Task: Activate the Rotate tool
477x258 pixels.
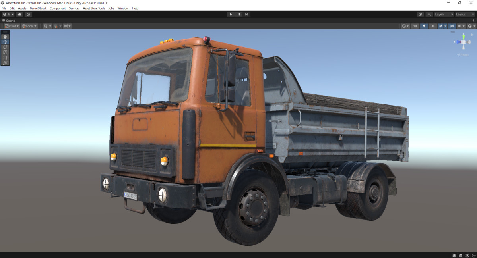Action: 5,47
